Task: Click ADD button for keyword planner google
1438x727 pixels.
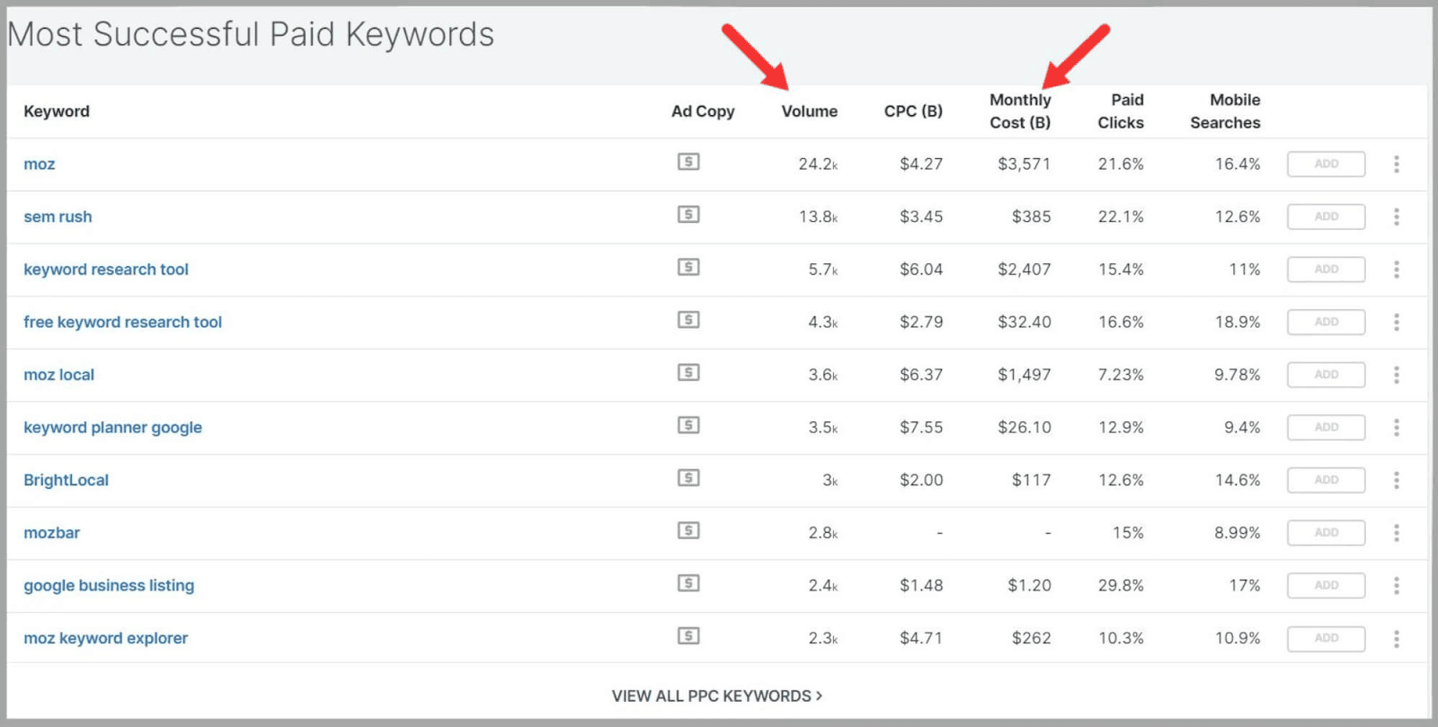Action: [1327, 427]
